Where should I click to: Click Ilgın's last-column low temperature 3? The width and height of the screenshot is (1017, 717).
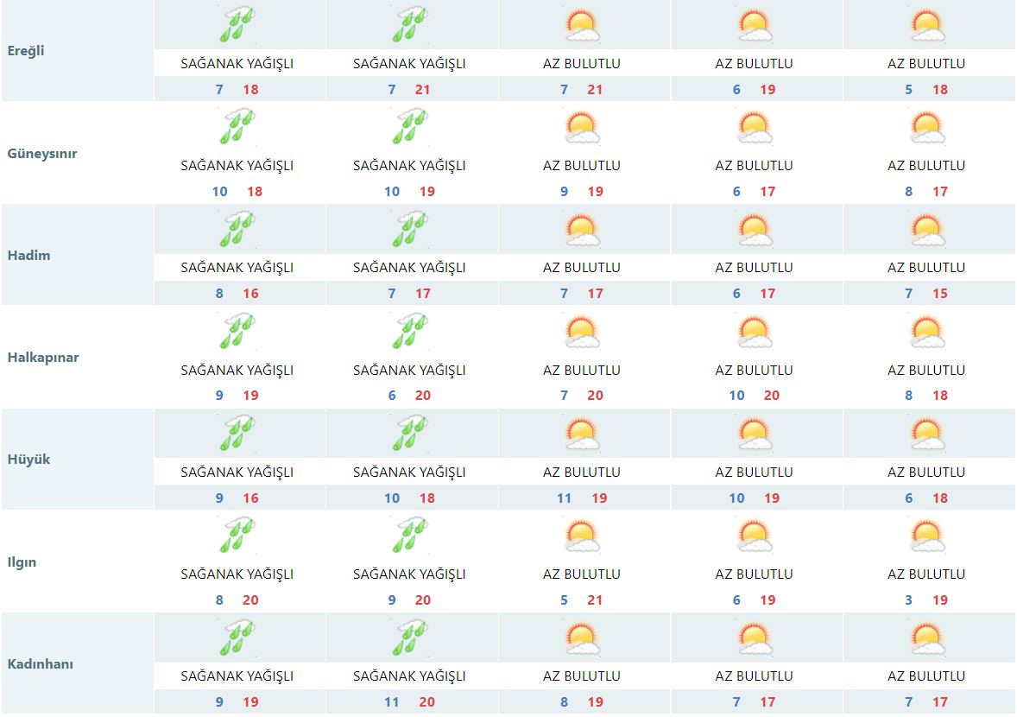click(x=909, y=600)
